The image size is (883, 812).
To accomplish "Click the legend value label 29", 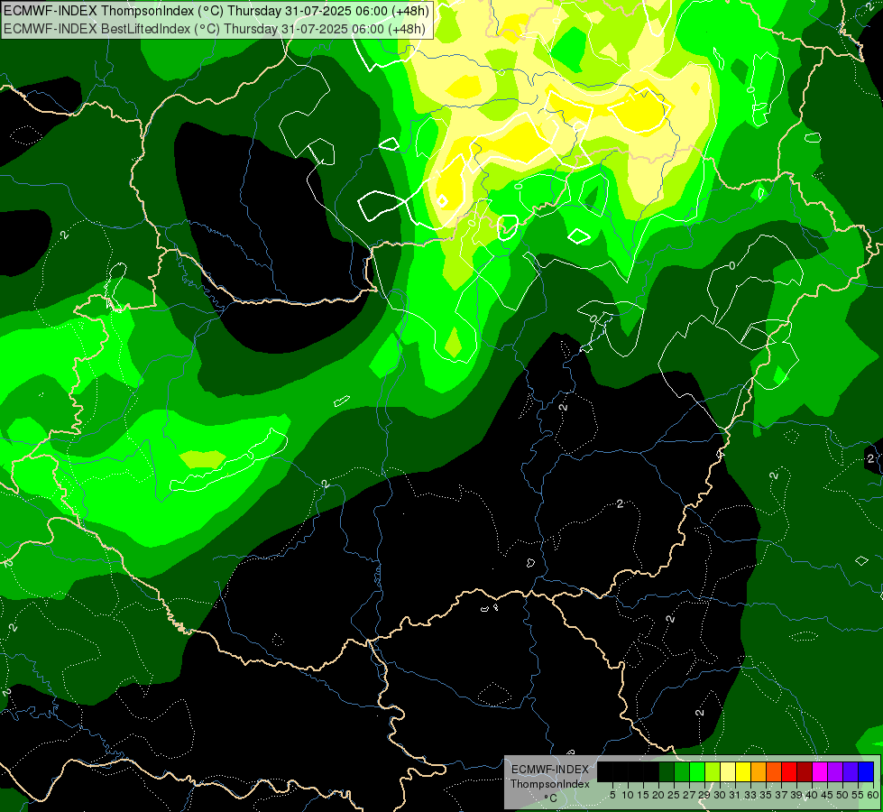I will point(704,795).
